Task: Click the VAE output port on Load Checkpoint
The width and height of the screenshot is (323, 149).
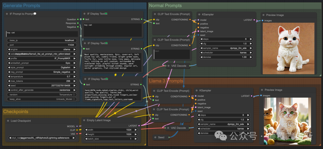Action: (x=77, y=134)
